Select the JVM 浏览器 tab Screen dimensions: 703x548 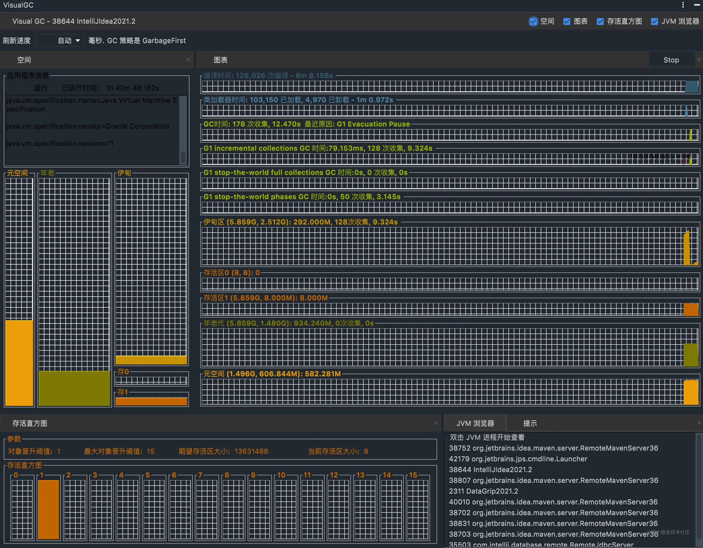point(475,423)
